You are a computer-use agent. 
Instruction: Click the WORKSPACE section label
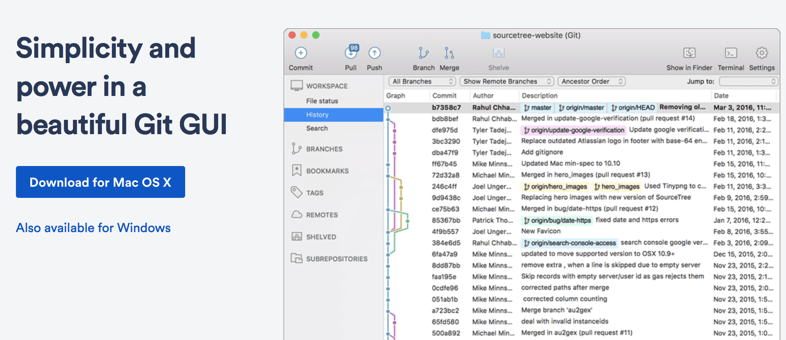(327, 86)
